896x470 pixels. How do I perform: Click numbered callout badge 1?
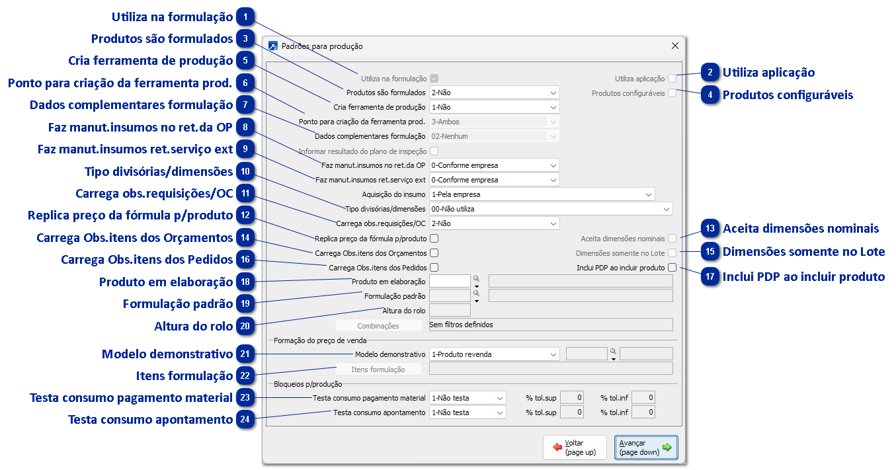coord(245,17)
